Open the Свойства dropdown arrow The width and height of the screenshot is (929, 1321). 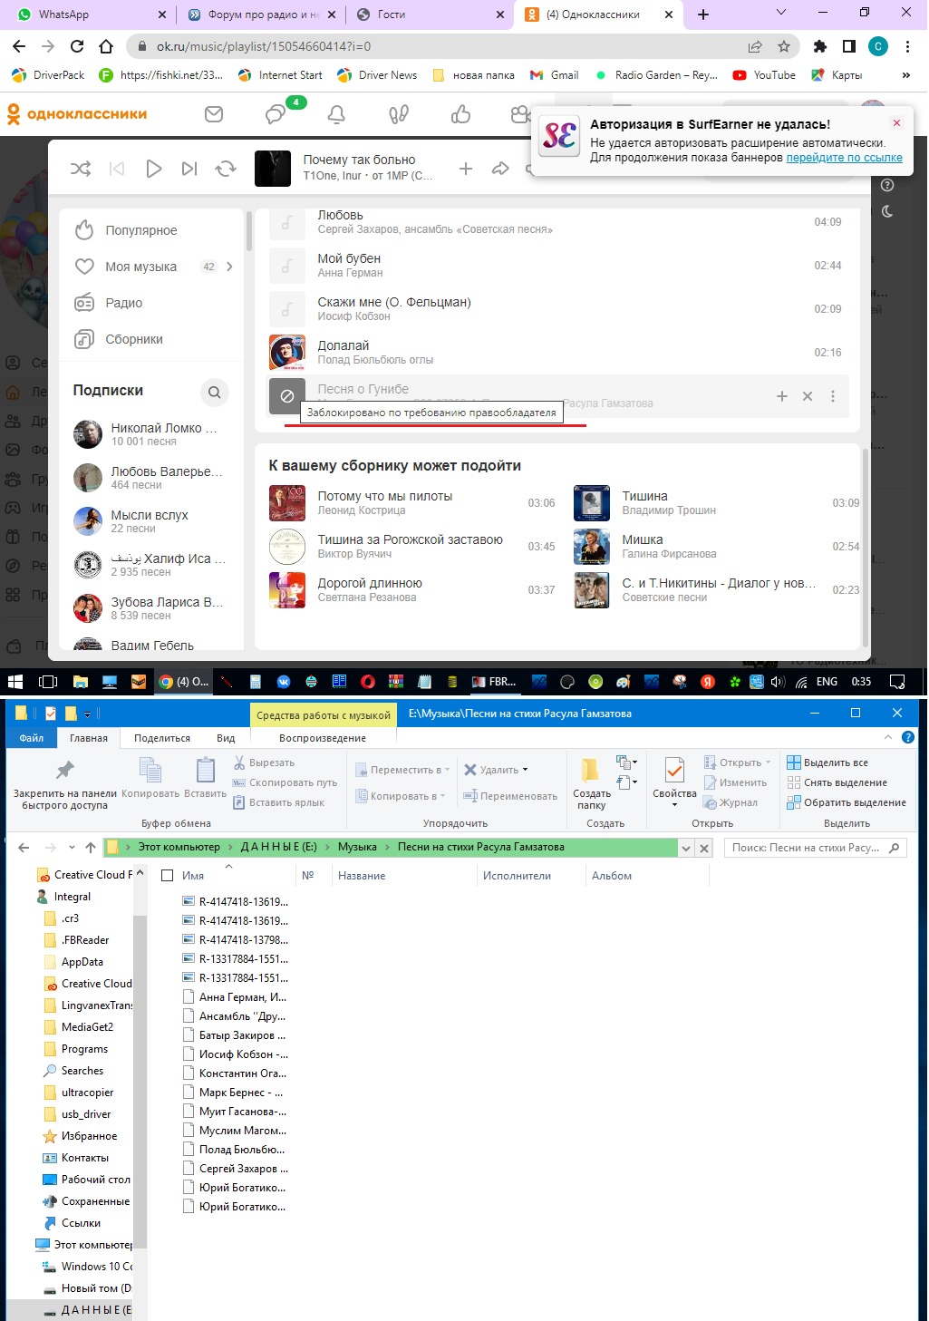coord(674,805)
